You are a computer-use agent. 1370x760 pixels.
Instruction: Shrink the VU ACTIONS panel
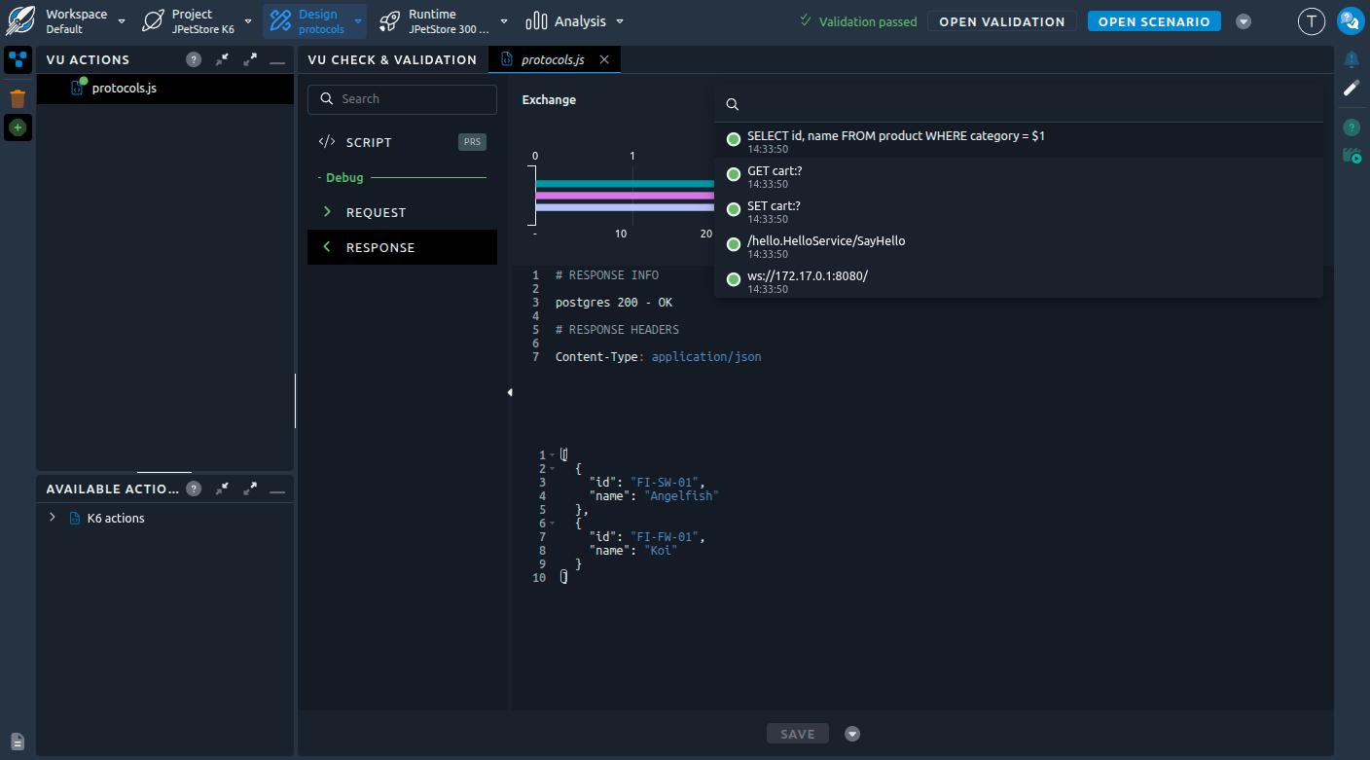pos(222,59)
